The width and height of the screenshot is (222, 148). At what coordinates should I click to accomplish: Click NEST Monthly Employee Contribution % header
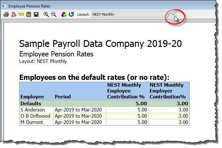(127, 91)
